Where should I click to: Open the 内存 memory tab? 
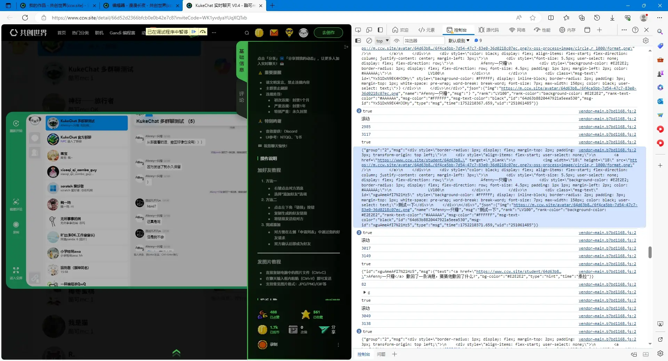567,30
